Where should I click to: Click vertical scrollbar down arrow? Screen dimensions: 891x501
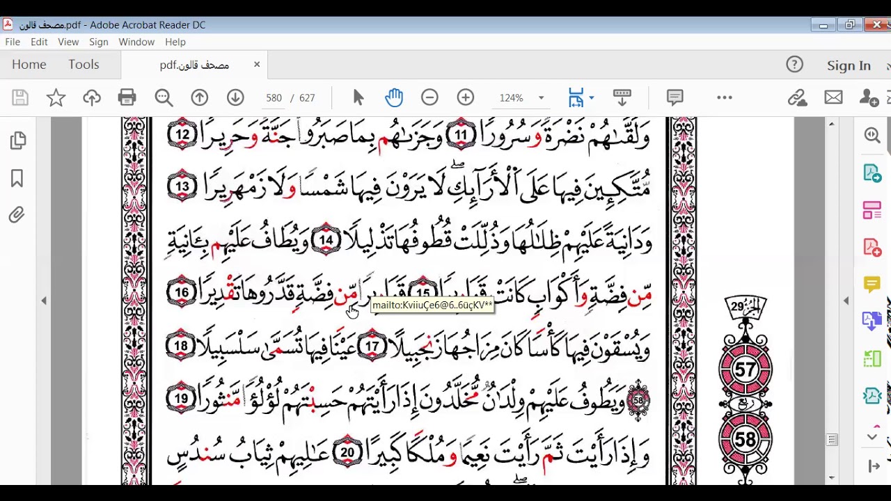(831, 478)
